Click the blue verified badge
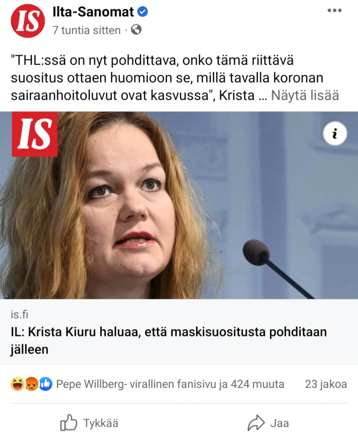 (x=142, y=12)
